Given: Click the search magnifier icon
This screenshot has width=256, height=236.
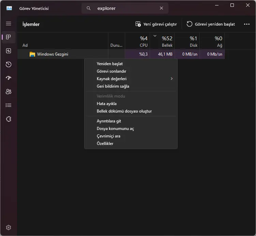Looking at the screenshot, I should (89, 8).
